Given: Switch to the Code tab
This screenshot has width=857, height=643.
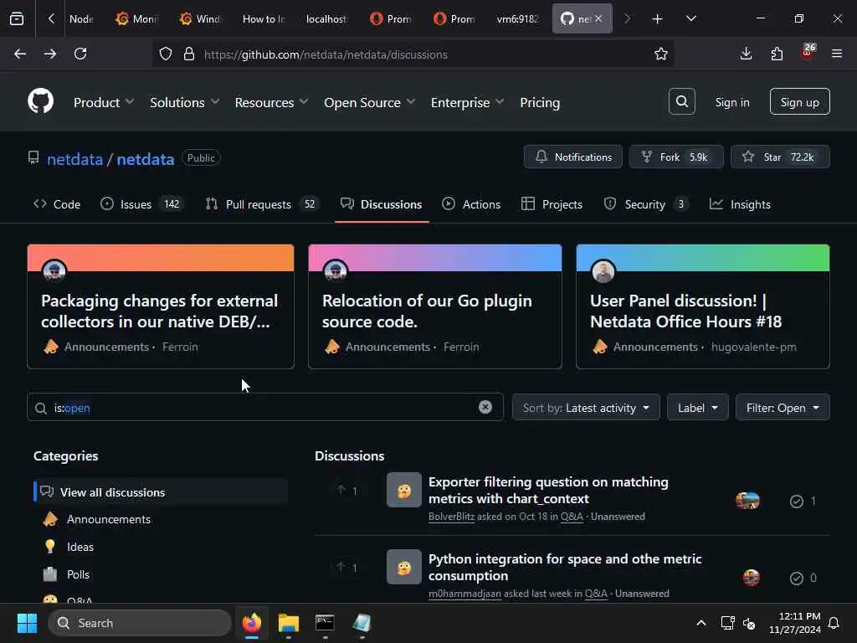Looking at the screenshot, I should [57, 204].
